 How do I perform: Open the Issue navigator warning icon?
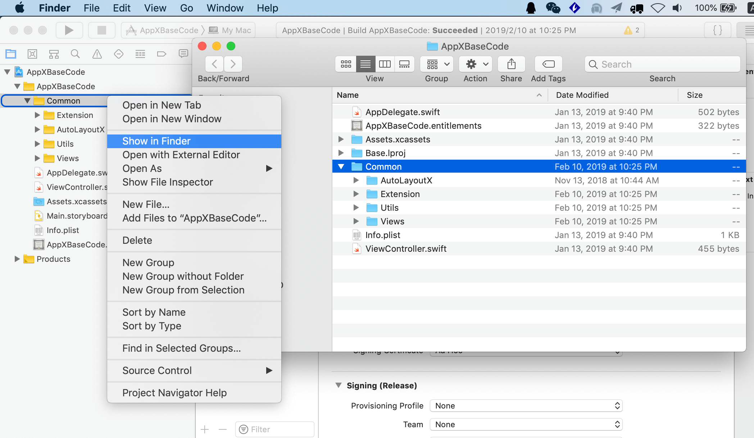[97, 54]
